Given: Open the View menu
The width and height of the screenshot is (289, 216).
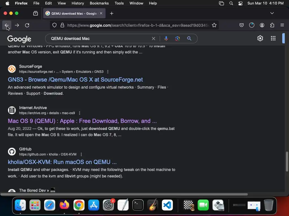Looking at the screenshot, I should pyautogui.click(x=62, y=3).
